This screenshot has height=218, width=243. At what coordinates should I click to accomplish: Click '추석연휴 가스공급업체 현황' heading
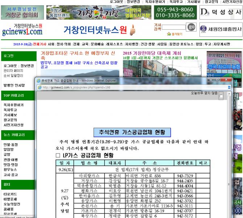click(x=132, y=132)
